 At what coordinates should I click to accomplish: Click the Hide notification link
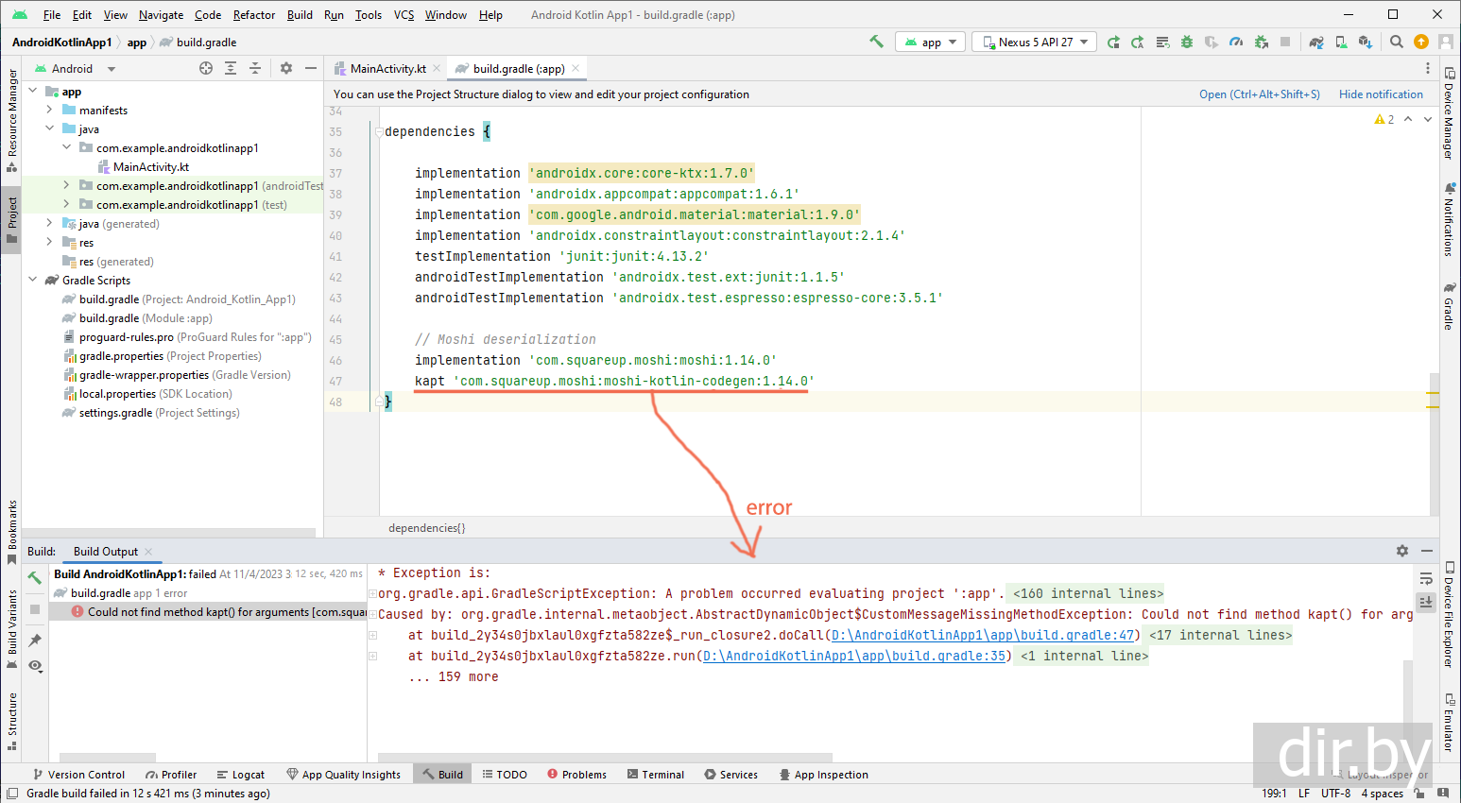click(x=1380, y=94)
